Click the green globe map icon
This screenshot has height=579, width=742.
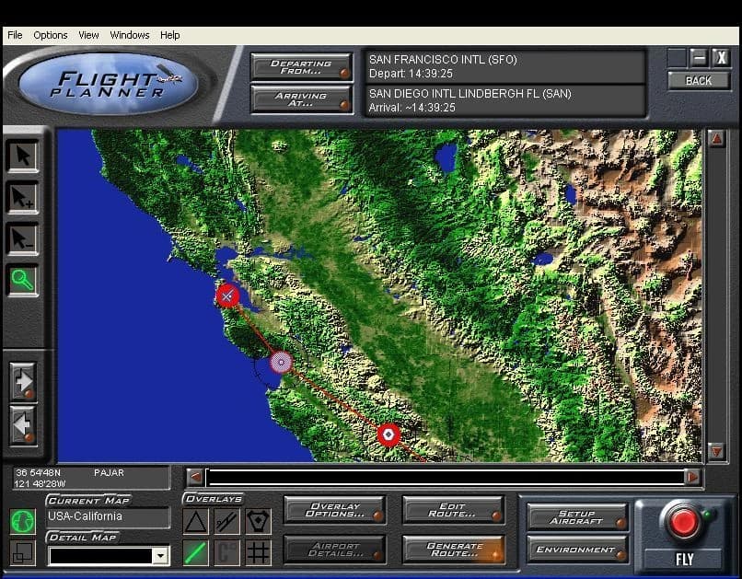(x=23, y=521)
